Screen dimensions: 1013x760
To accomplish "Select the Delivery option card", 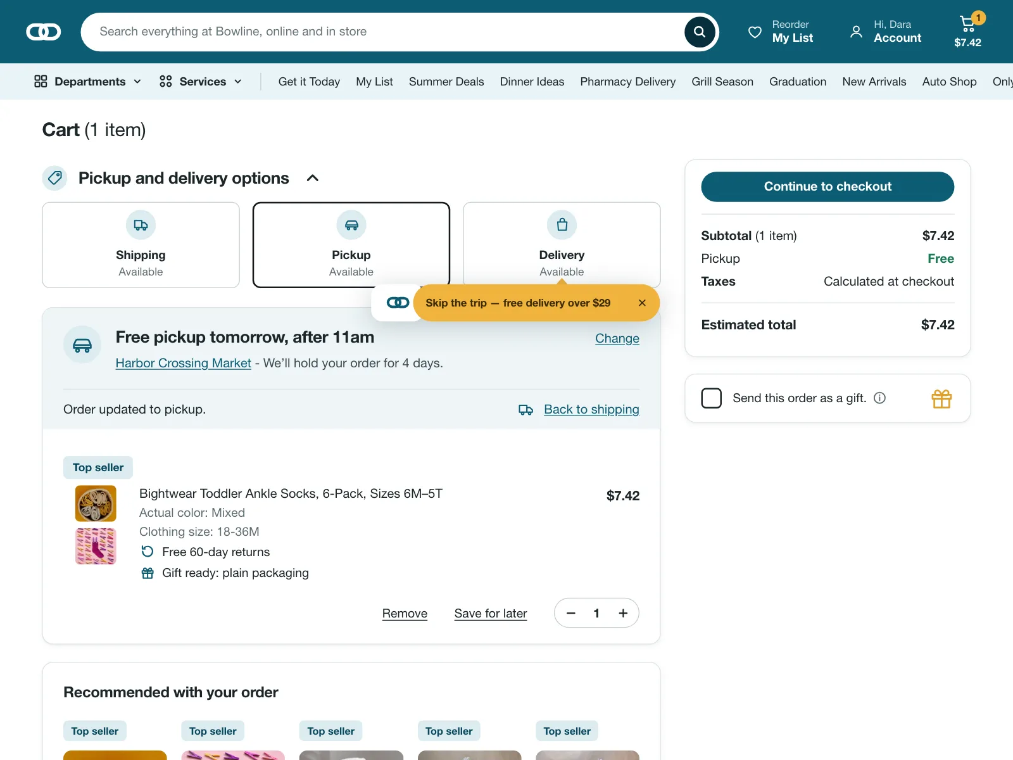I will pos(562,245).
